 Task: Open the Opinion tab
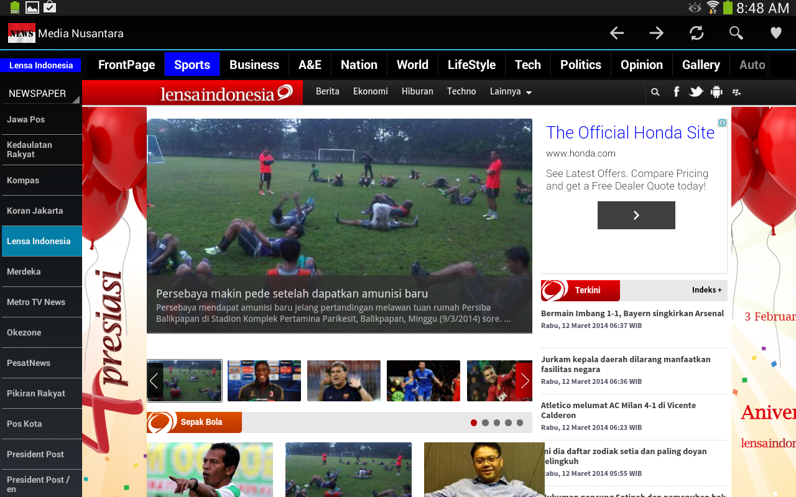click(x=642, y=65)
